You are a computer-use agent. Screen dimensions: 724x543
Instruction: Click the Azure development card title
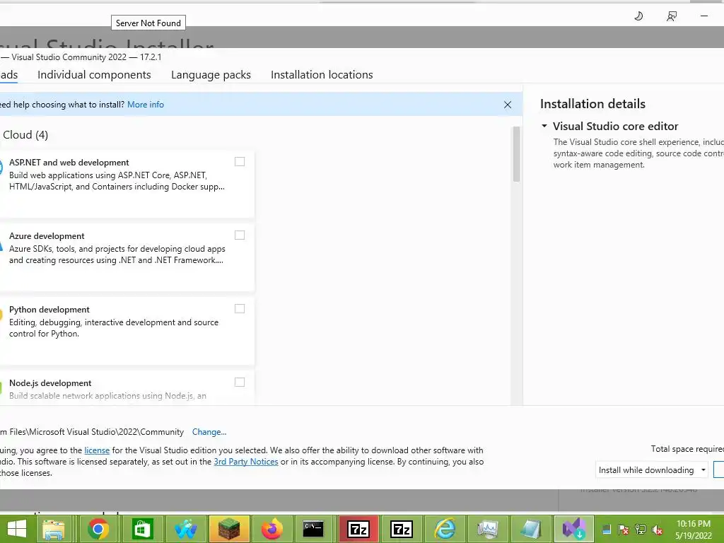coord(47,236)
